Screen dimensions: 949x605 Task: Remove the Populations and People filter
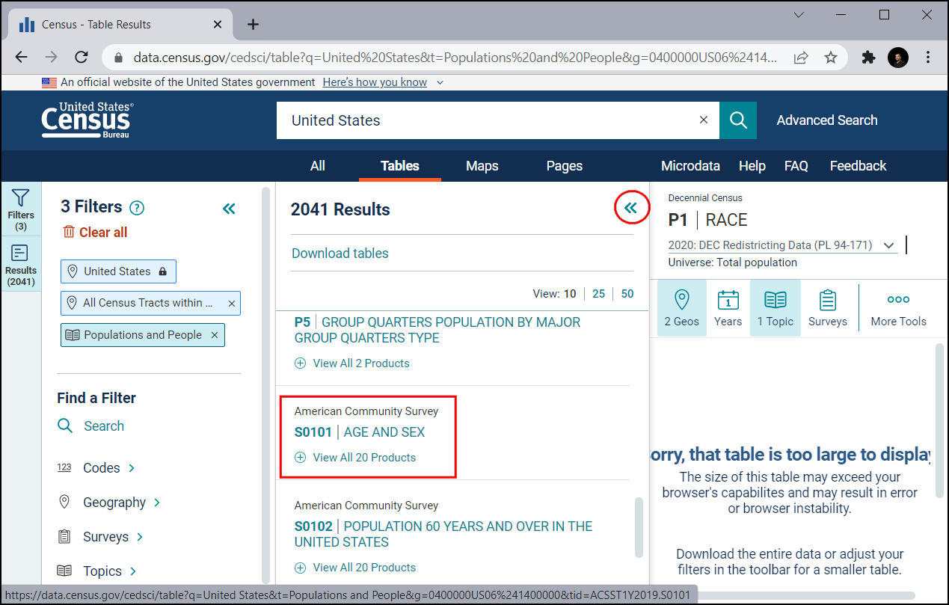point(215,335)
